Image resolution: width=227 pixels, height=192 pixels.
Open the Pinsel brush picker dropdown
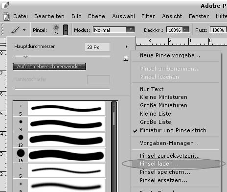66,30
